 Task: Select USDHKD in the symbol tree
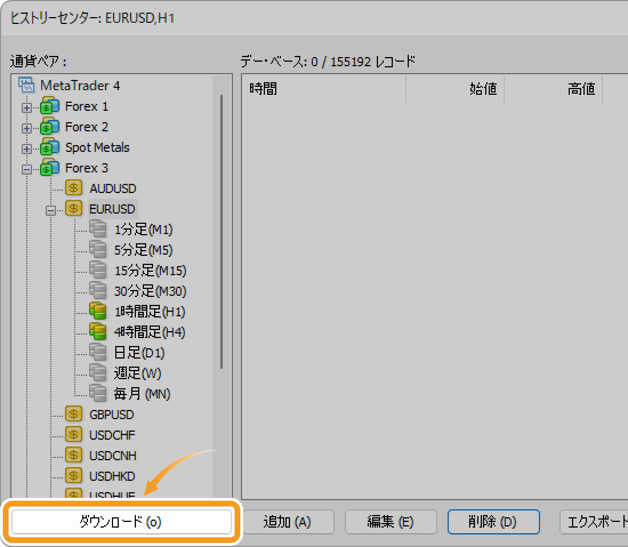click(112, 476)
